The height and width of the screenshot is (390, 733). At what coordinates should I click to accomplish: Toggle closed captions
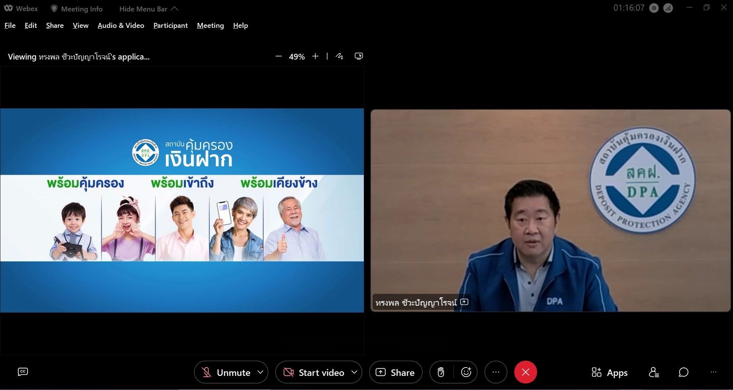tap(23, 372)
